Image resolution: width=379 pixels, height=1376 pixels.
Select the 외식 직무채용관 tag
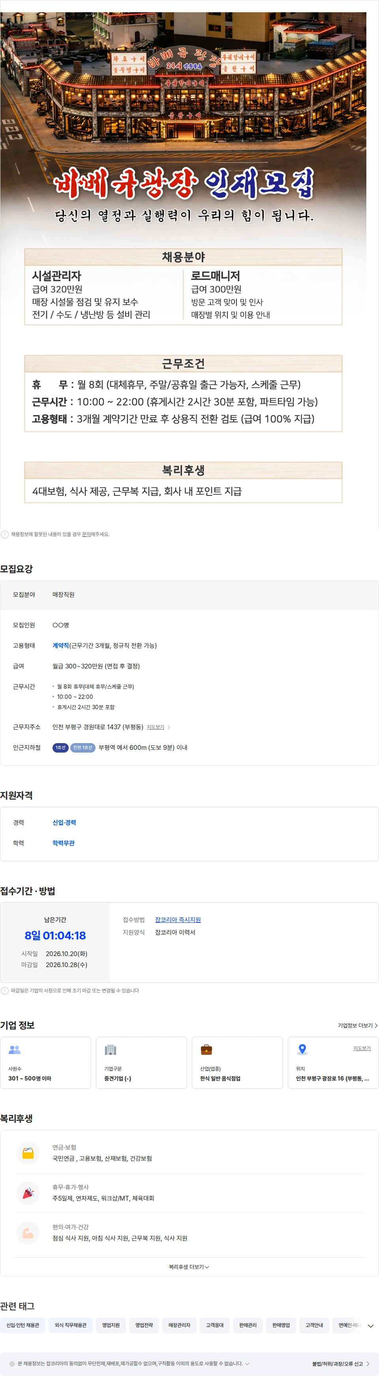[x=70, y=1325]
